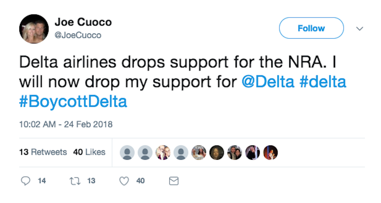This screenshot has height=203, width=381.
Task: Expand the tweet options chevron
Action: click(359, 28)
